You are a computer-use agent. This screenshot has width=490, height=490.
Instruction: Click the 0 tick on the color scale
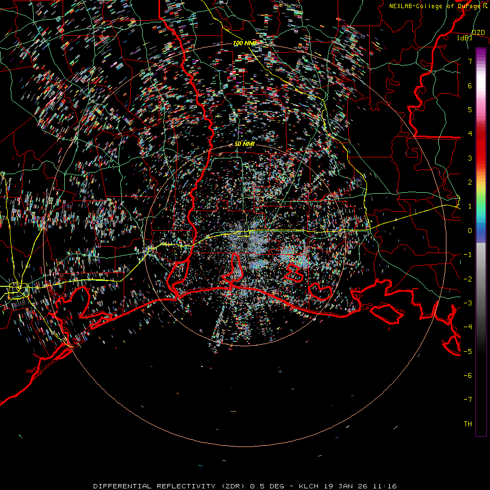470,231
